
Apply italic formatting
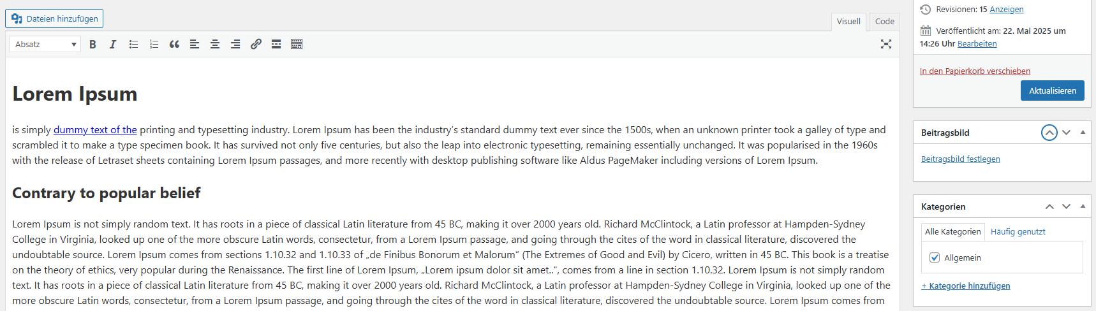tap(113, 44)
